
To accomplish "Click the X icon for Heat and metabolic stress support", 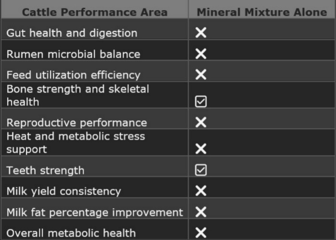I will pyautogui.click(x=200, y=149).
